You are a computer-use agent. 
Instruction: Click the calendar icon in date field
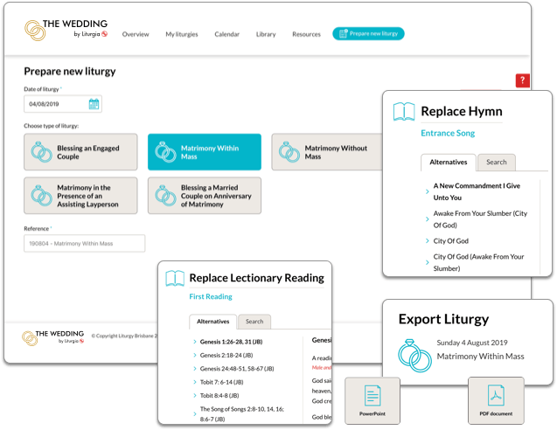point(94,104)
